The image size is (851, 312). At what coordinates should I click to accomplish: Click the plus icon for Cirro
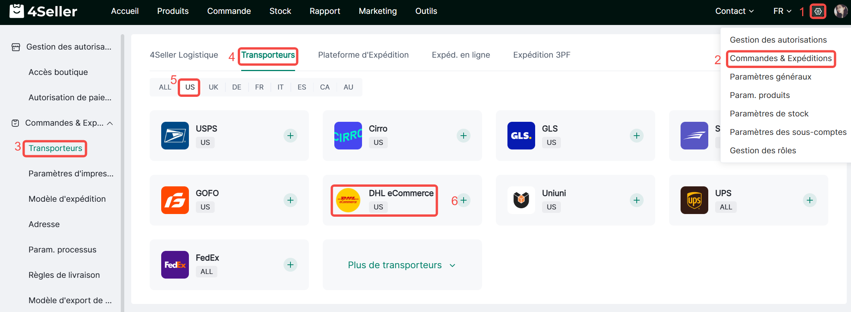tap(464, 136)
